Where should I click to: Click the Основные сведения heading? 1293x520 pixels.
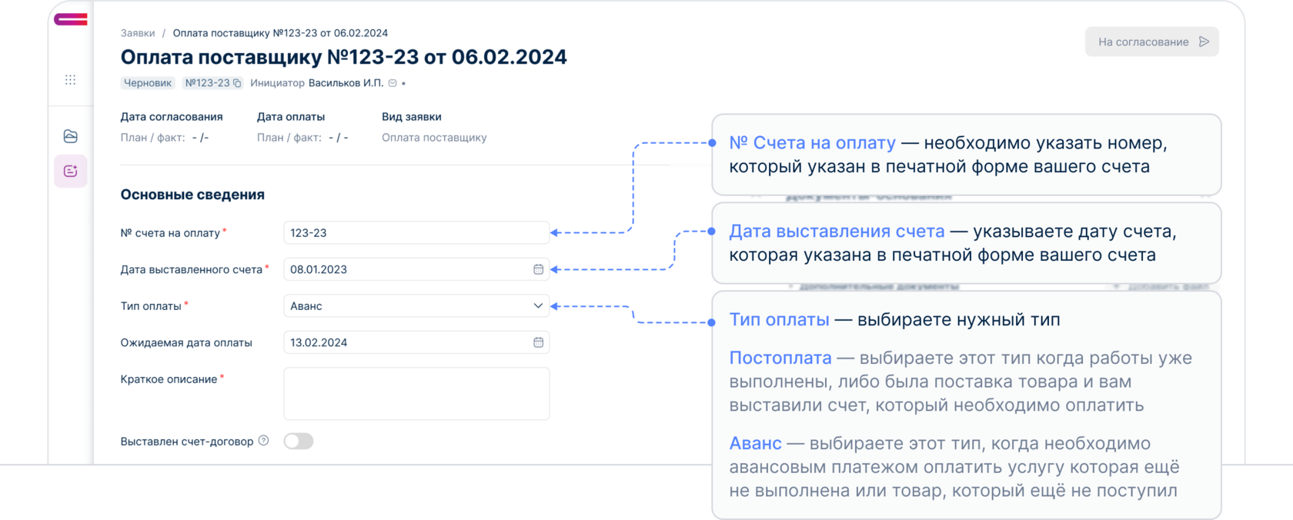click(x=192, y=195)
